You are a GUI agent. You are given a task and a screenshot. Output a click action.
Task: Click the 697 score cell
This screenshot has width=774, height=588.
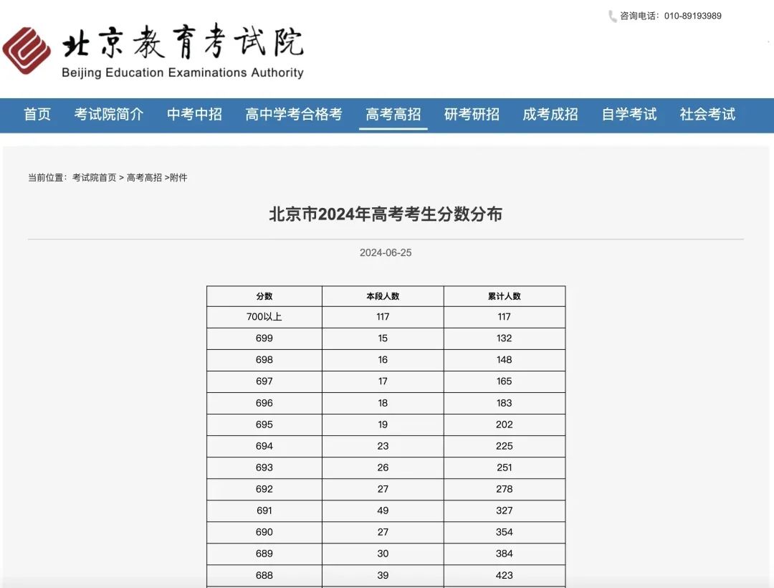(x=264, y=381)
